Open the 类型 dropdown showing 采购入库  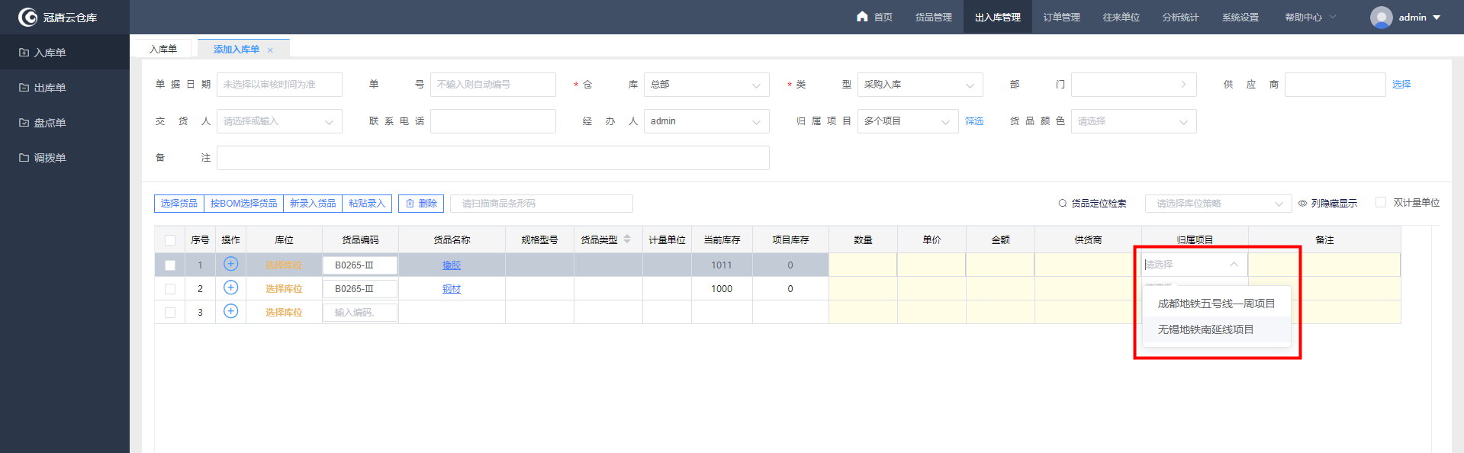point(920,85)
